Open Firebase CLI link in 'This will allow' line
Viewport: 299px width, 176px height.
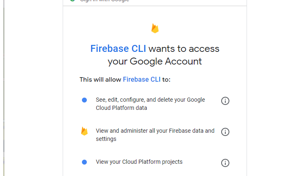click(x=142, y=80)
